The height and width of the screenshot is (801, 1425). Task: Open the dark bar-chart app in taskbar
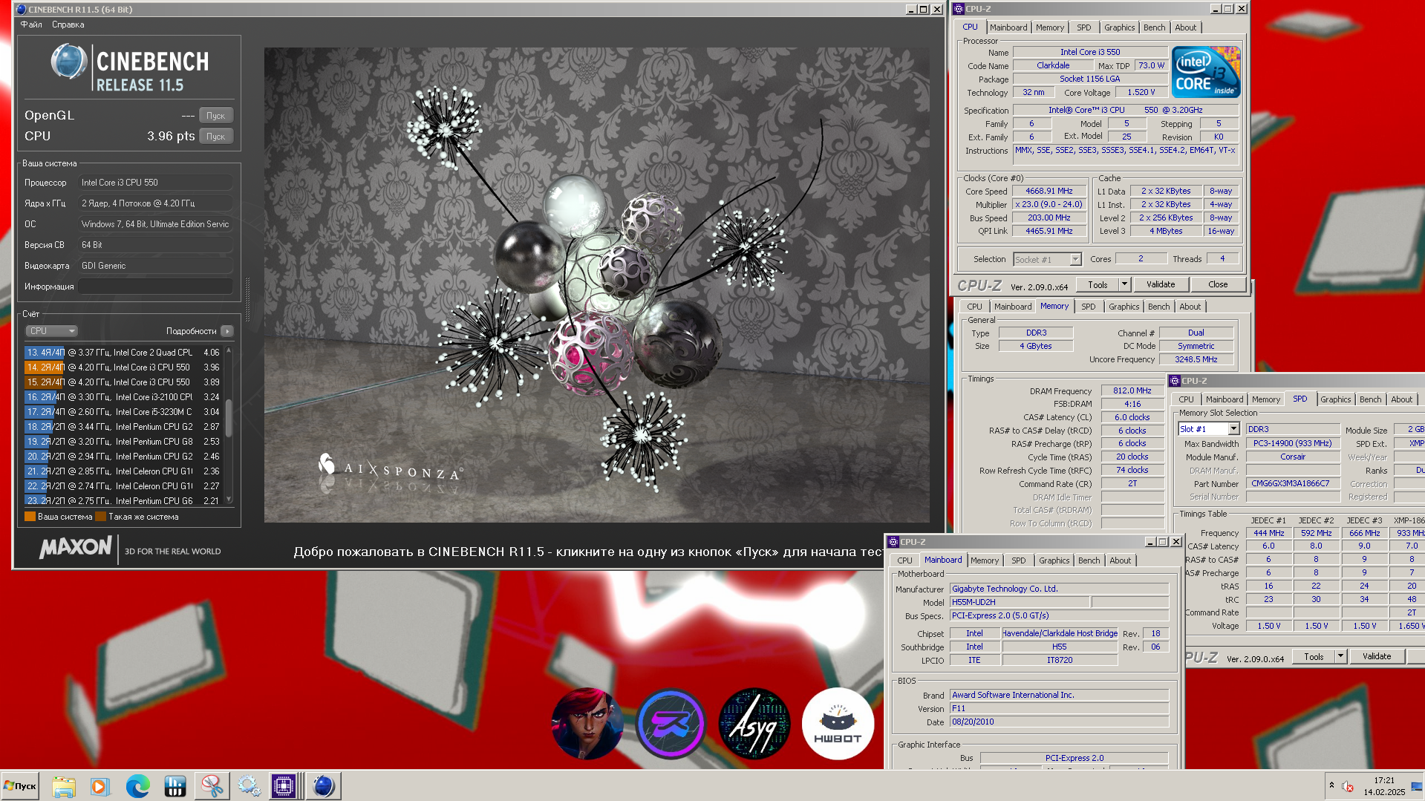coord(175,786)
